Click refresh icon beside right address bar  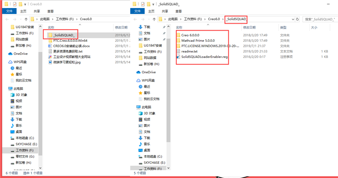coord(297,19)
